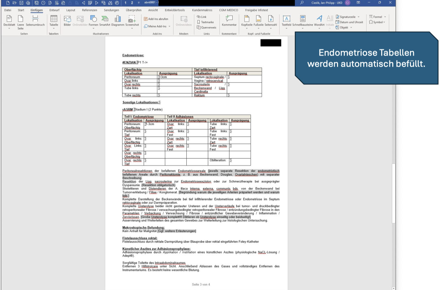Expand the Formen shapes dropdown
The image size is (441, 290).
click(93, 28)
